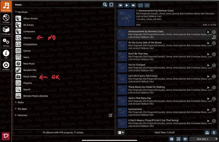
Task: Click the search magnifier icon beside Home
Action: (105, 5)
